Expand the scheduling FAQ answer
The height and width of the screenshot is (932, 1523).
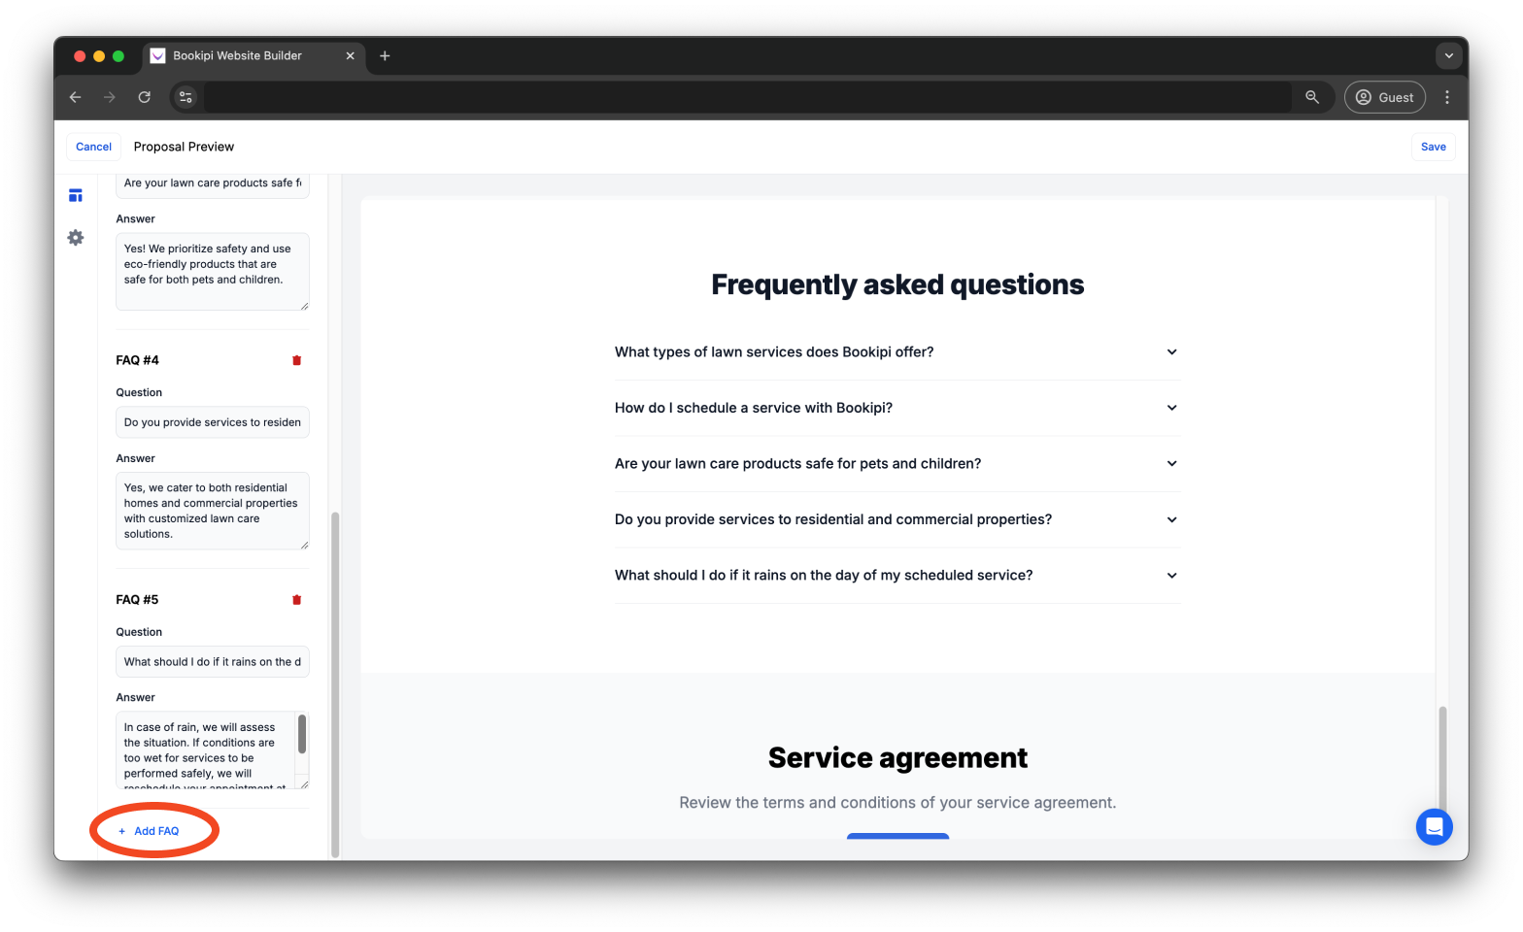1171,408
